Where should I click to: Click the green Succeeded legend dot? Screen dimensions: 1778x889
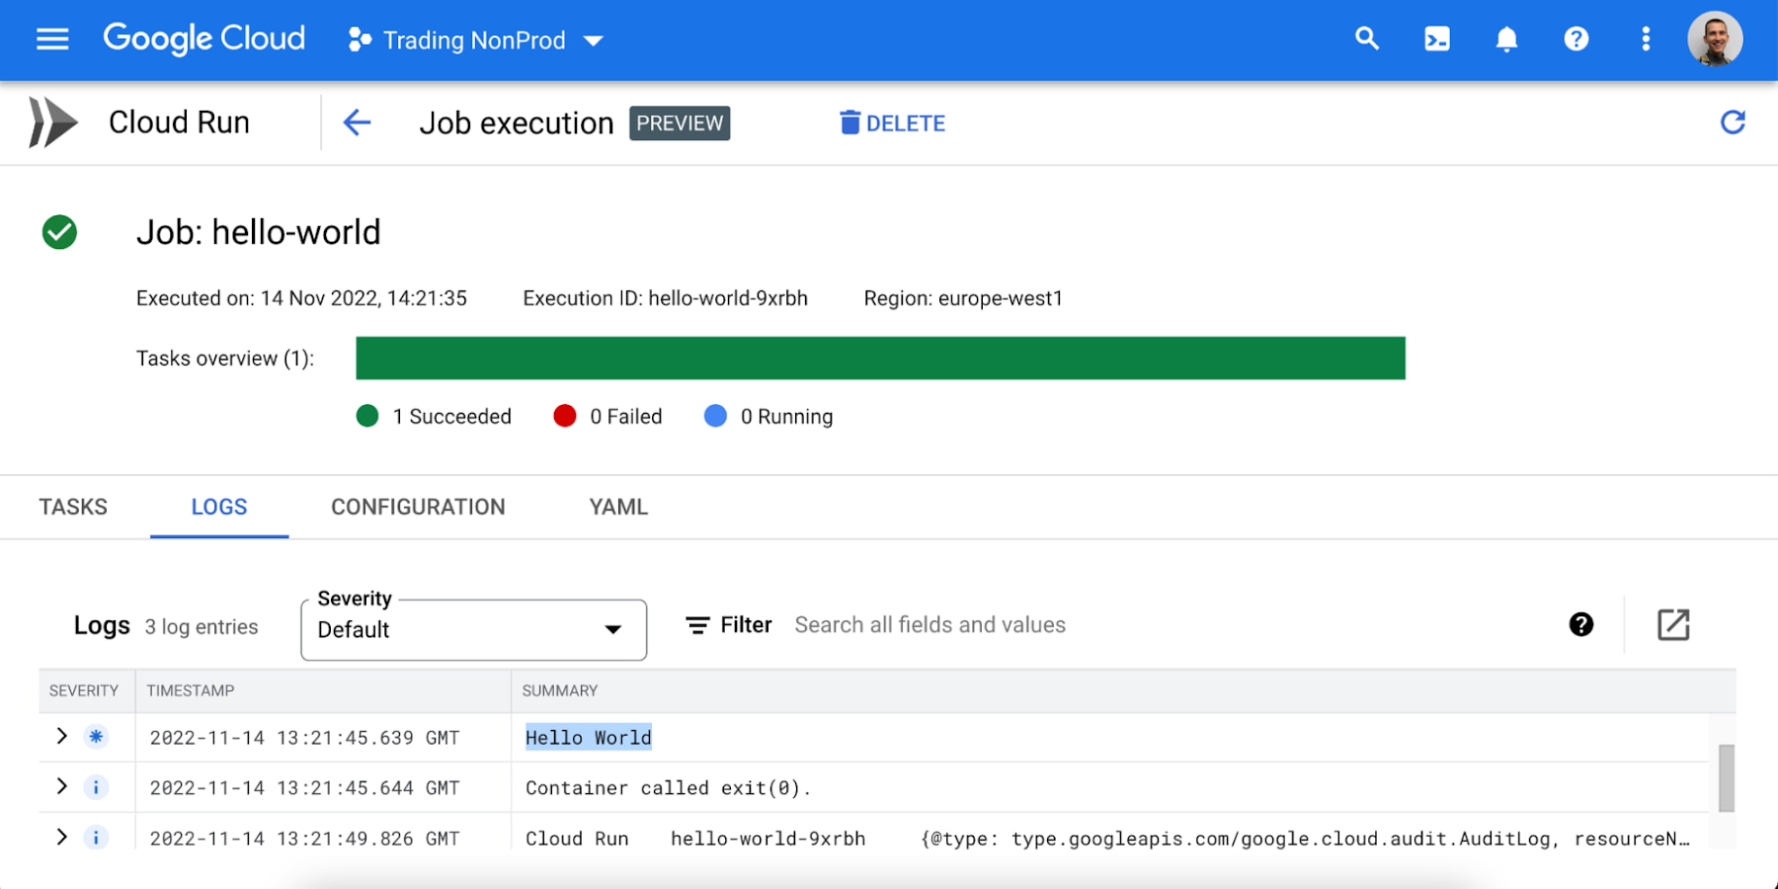click(x=367, y=416)
